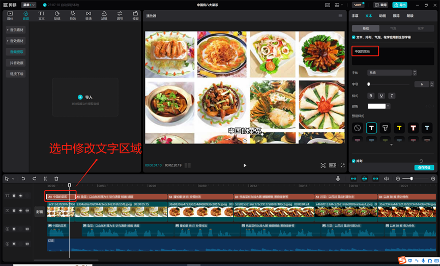Select 链接下载 in audio sidebar

(x=16, y=74)
